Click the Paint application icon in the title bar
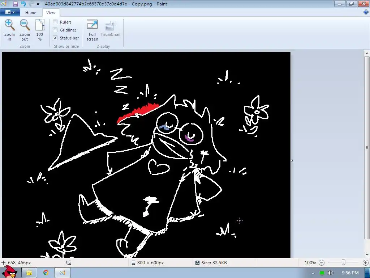This screenshot has height=278, width=370. pyautogui.click(x=3, y=4)
